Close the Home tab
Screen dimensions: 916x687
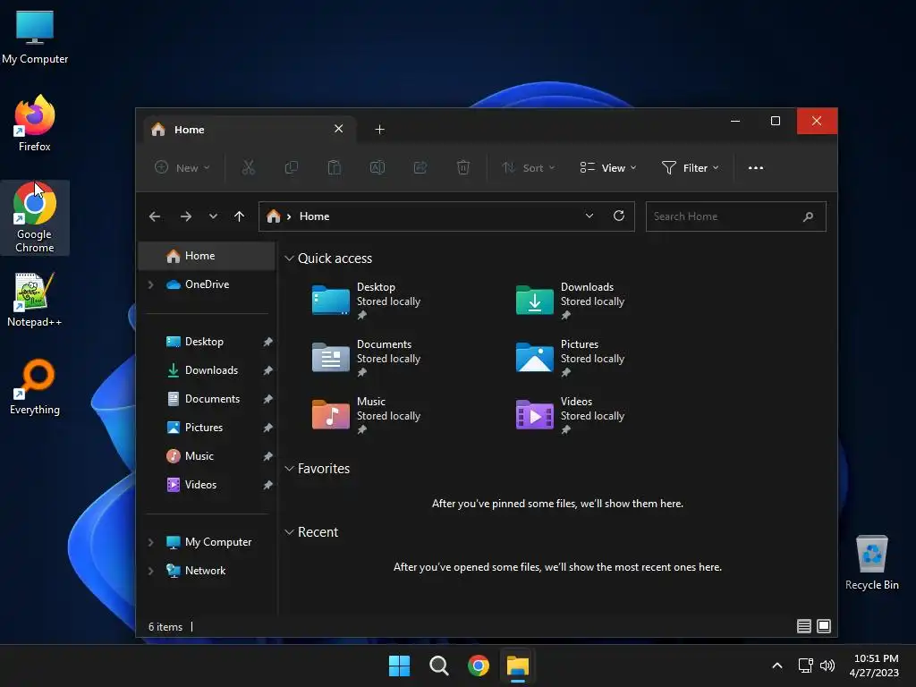(339, 129)
